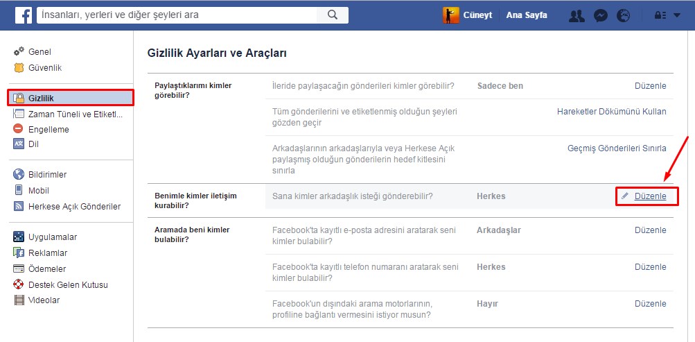Screen dimensions: 695x342
Task: Go to Ana Sayfa home link
Action: point(527,15)
